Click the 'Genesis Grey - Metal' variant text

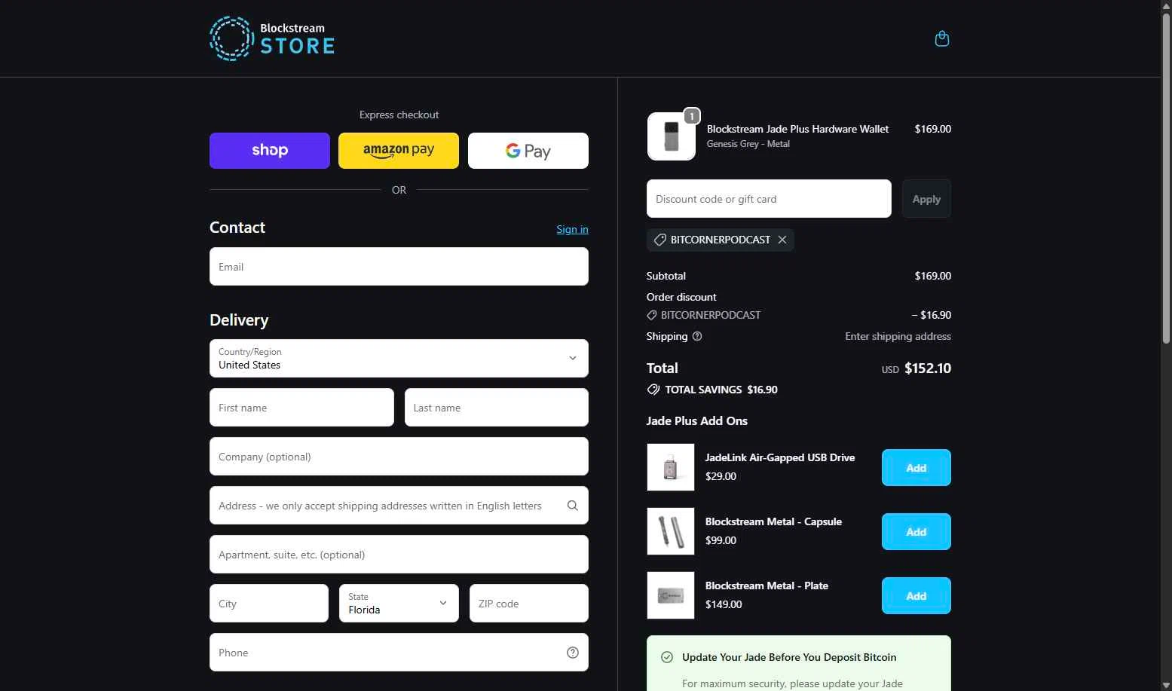pyautogui.click(x=748, y=144)
